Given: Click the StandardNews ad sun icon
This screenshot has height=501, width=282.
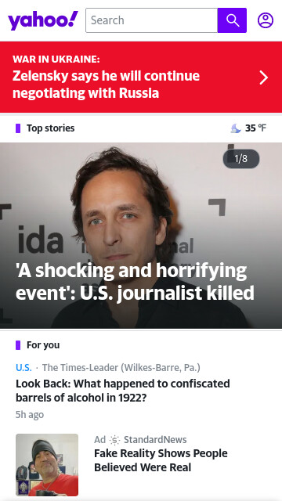Looking at the screenshot, I should click(115, 440).
